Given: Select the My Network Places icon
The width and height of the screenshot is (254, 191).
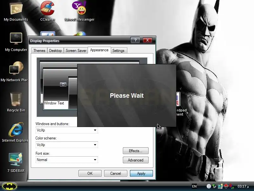Looking at the screenshot, I should click(x=14, y=71).
